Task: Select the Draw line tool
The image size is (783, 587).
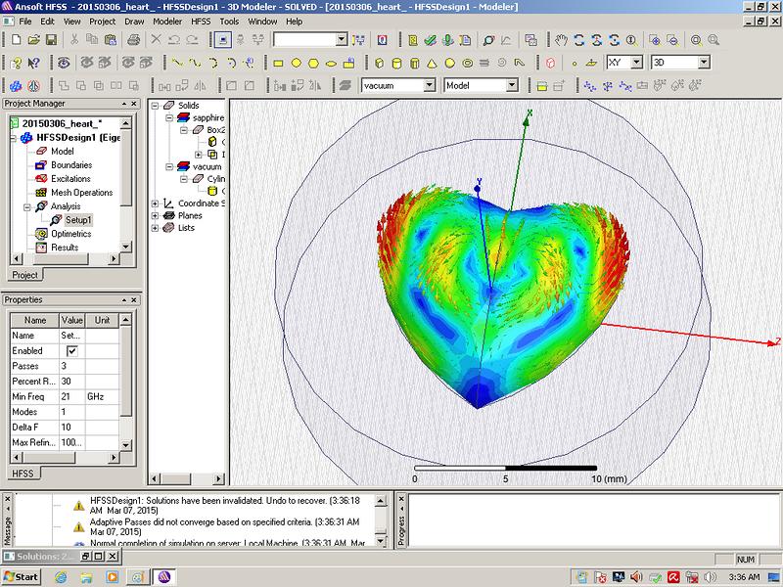Action: click(x=177, y=63)
